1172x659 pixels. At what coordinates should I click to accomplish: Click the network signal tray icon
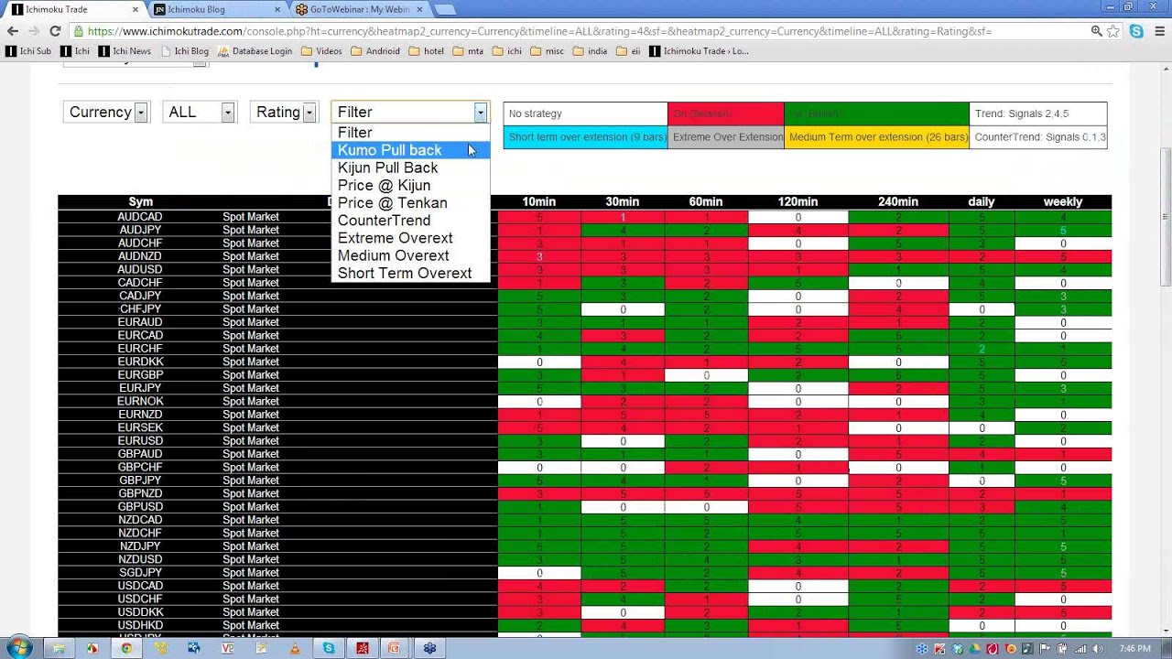coord(1081,649)
